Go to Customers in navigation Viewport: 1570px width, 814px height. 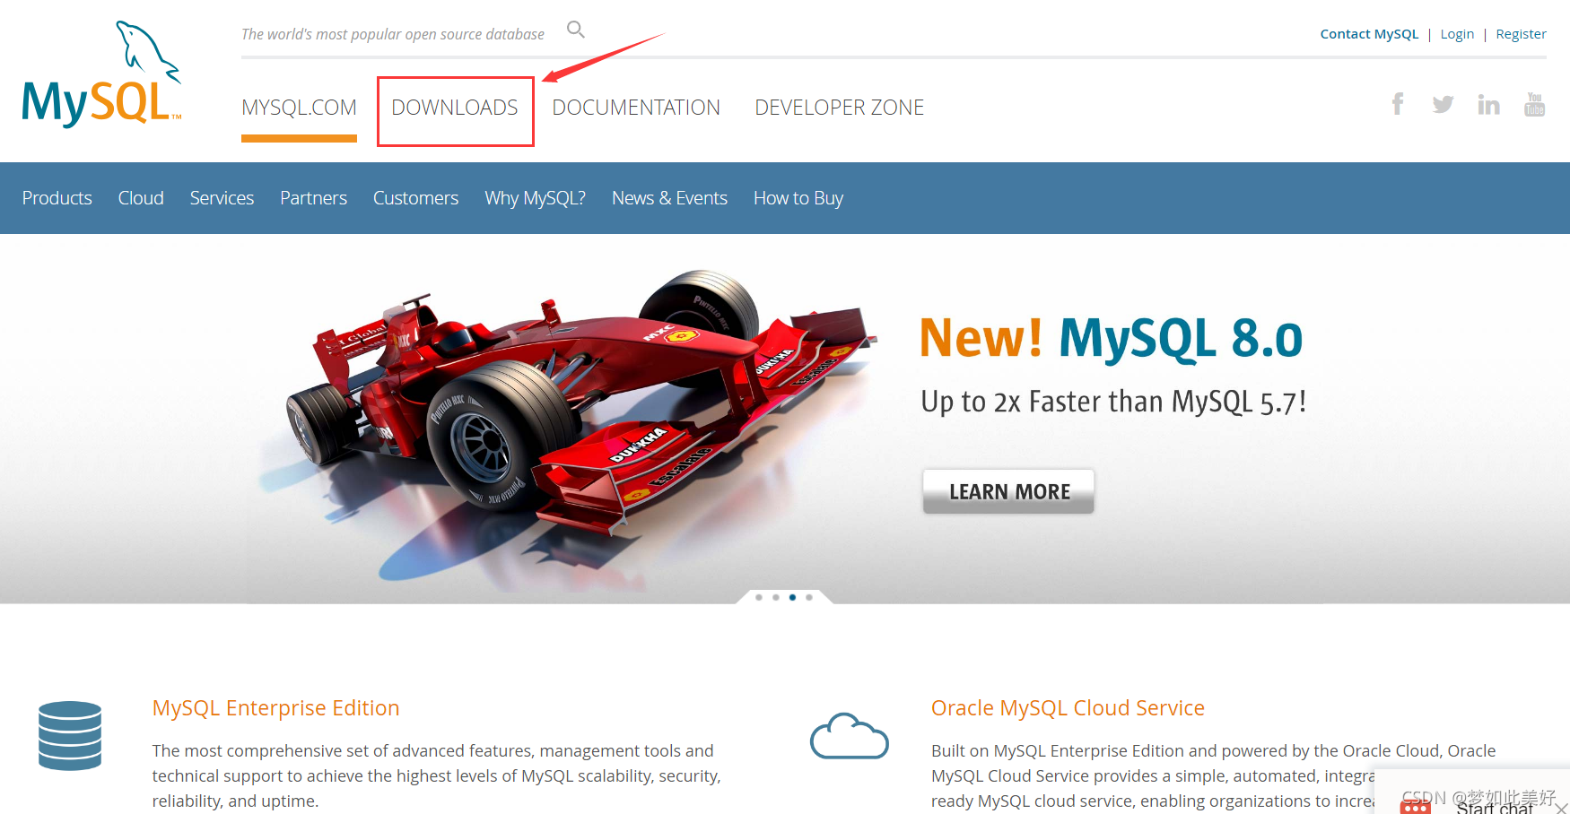tap(415, 198)
